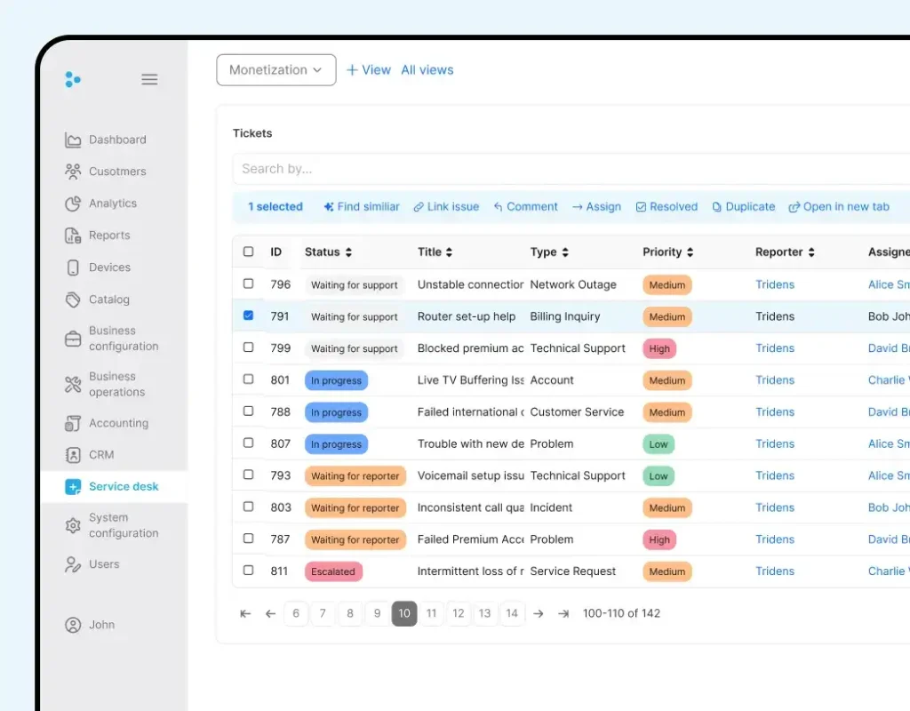This screenshot has height=711, width=910.
Task: Click the hamburger menu icon in sidebar
Action: coord(149,79)
